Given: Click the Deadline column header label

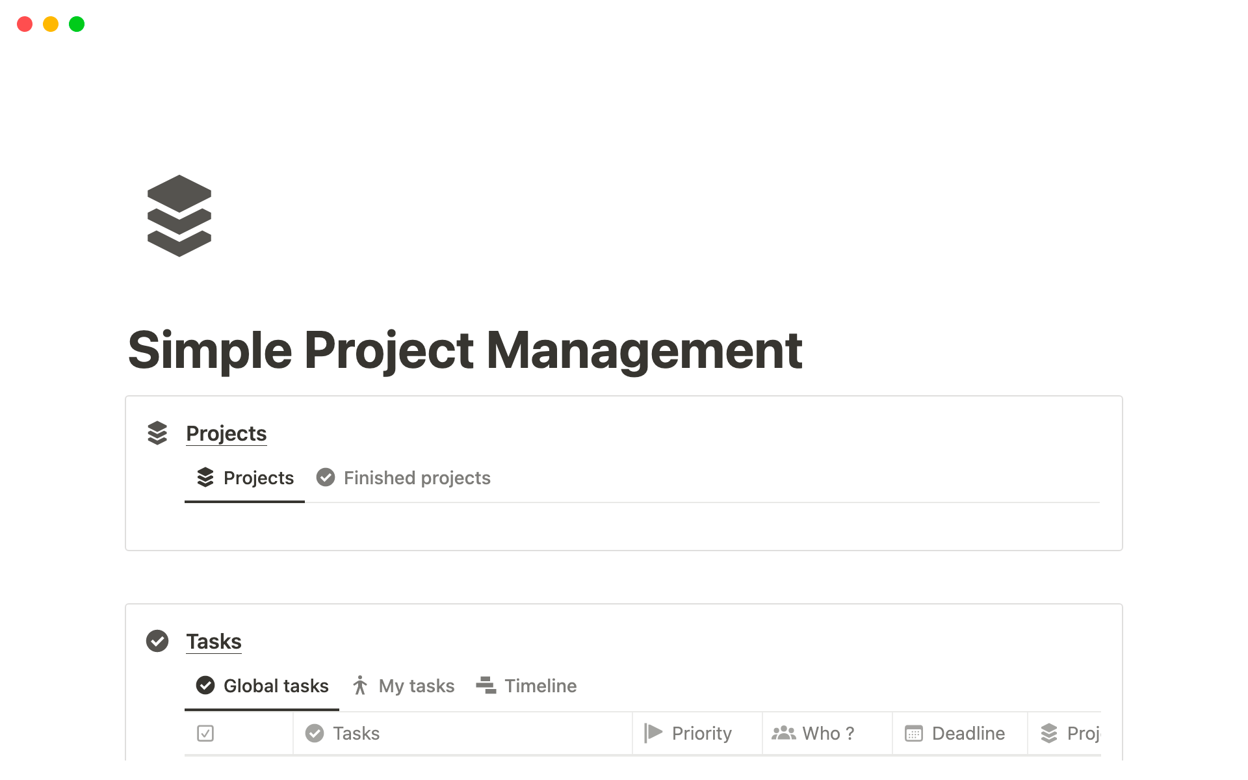Looking at the screenshot, I should pyautogui.click(x=968, y=733).
